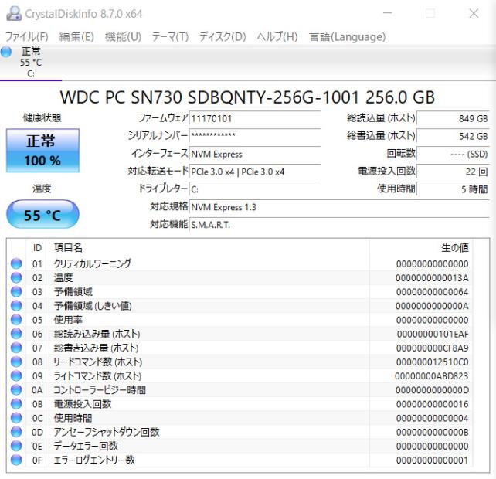The height and width of the screenshot is (479, 496).
Task: Select the 使用率 attribute name
Action: (68, 320)
